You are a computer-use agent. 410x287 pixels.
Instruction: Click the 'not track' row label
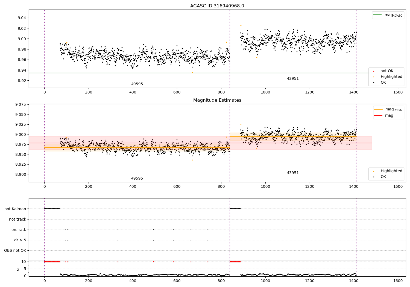pyautogui.click(x=17, y=219)
